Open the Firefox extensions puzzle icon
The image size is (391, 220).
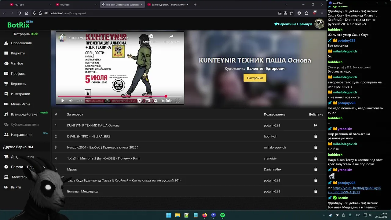pos(306,13)
